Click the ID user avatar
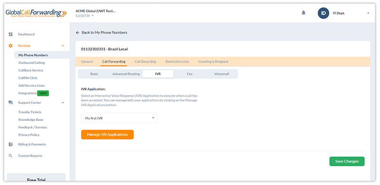 (x=323, y=13)
